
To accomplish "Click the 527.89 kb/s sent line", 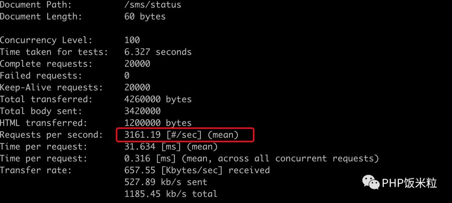I will click(166, 182).
